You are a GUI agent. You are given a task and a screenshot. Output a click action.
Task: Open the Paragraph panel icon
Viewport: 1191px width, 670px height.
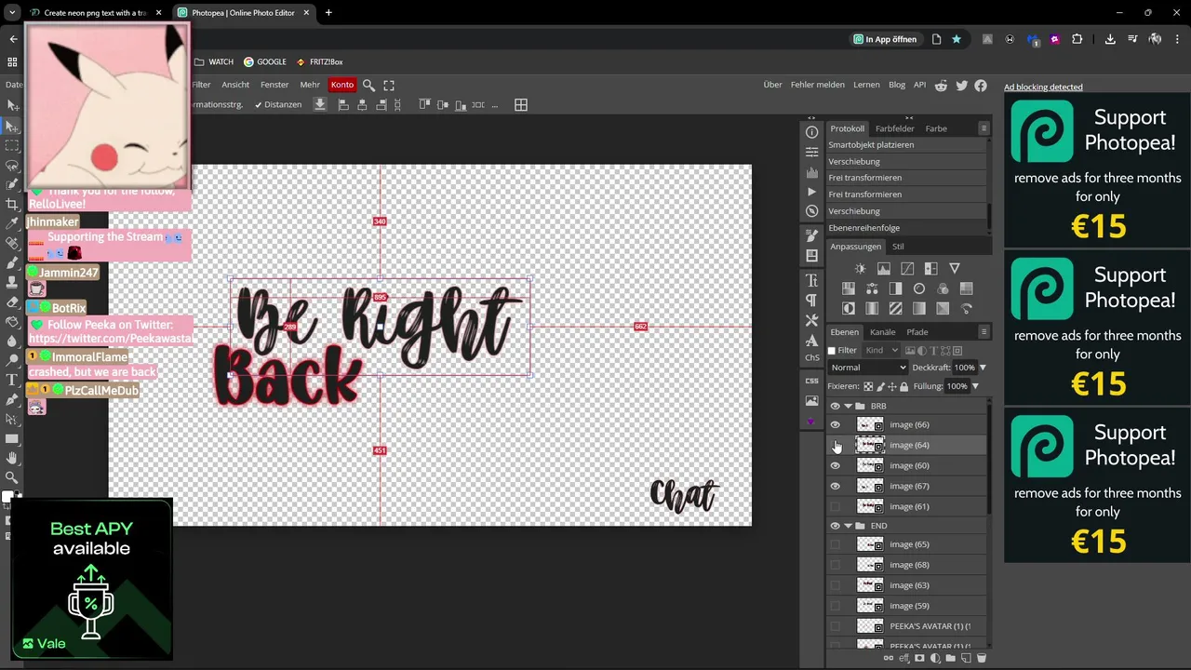coord(811,300)
